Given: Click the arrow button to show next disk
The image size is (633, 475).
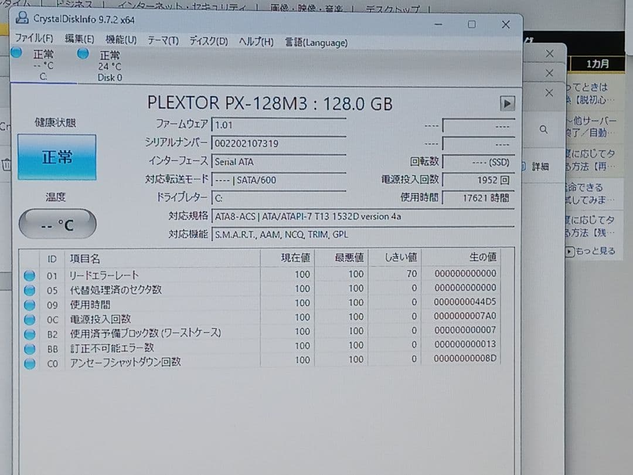Looking at the screenshot, I should click(x=506, y=103).
